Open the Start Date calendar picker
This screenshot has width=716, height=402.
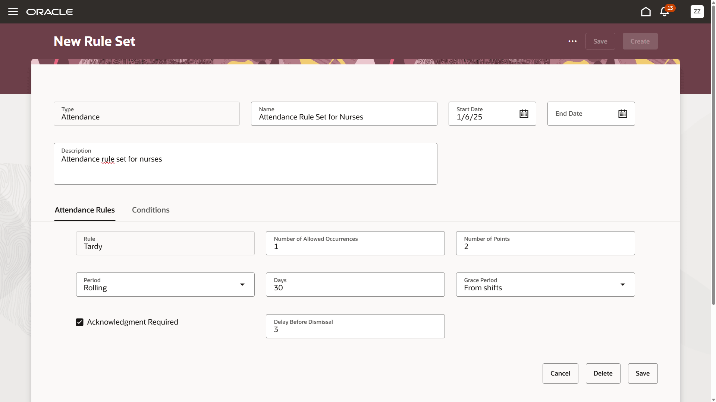click(524, 114)
